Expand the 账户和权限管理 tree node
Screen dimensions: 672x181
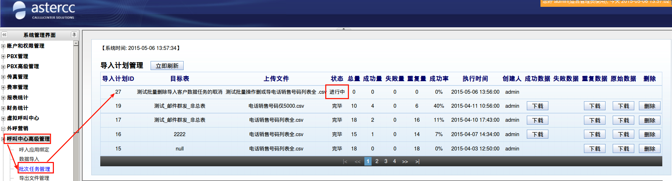pos(3,46)
